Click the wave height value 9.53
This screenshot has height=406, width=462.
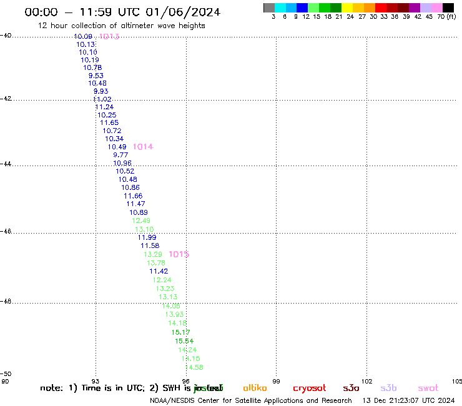click(x=96, y=76)
